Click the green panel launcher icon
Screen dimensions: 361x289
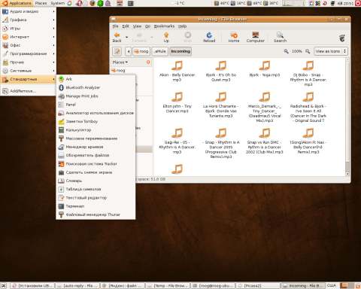[100, 3]
